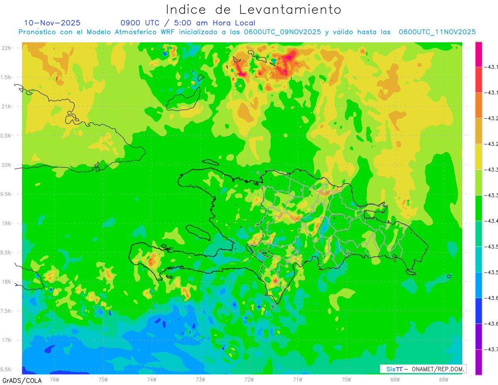Pick the cyan swatch on the color bar
This screenshot has width=498, height=385.
pyautogui.click(x=478, y=259)
